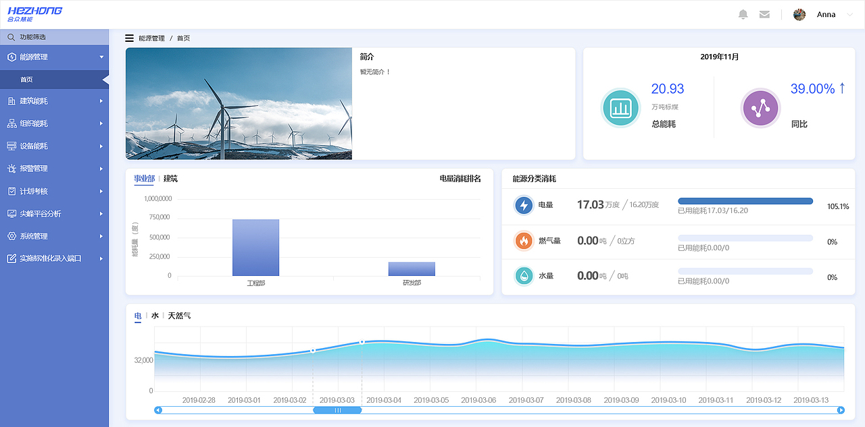Expand the 尖峰平谷分析 submenu arrow
Image resolution: width=865 pixels, height=427 pixels.
pyautogui.click(x=101, y=214)
